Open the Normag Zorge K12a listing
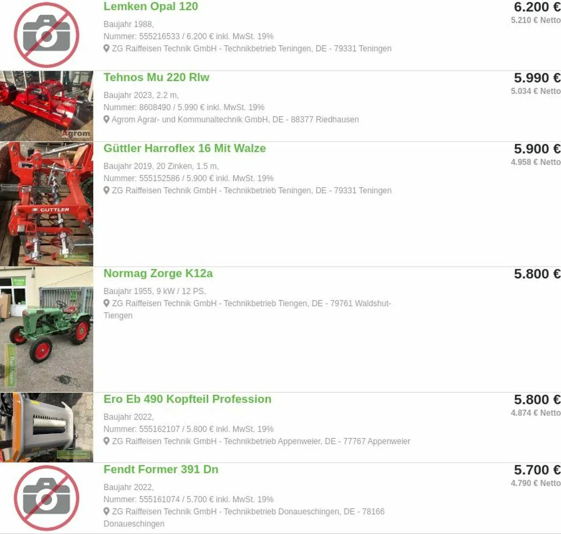Viewport: 561px width, 534px height. tap(158, 273)
